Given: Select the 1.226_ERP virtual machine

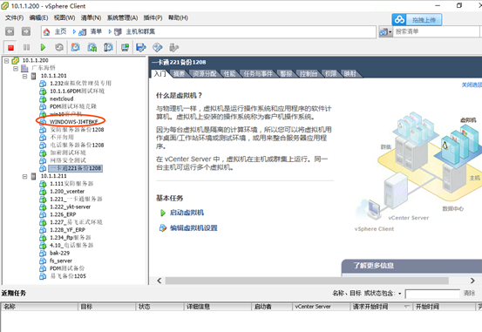Looking at the screenshot, I should click(63, 214).
